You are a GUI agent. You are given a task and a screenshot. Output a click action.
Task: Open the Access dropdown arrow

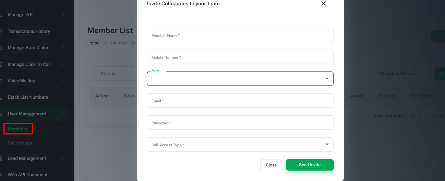tap(327, 79)
